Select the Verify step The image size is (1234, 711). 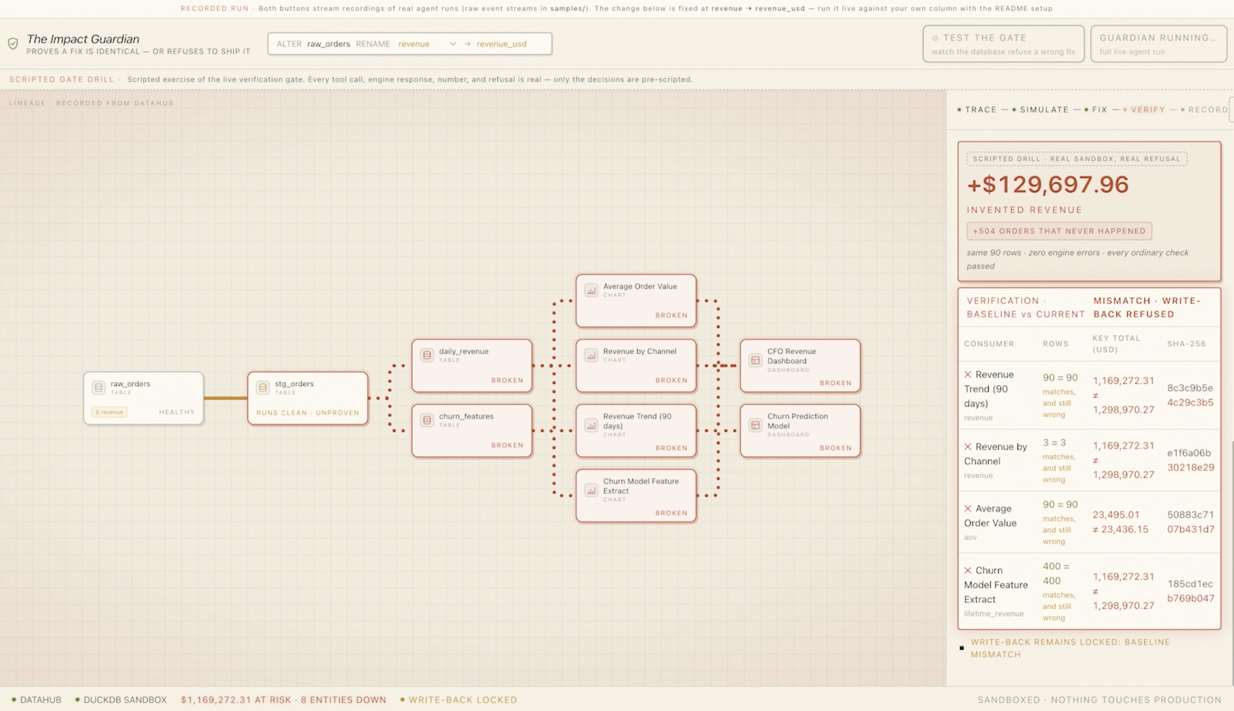[x=1144, y=109]
